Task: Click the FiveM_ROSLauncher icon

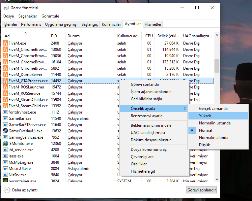Action: coord(5,87)
